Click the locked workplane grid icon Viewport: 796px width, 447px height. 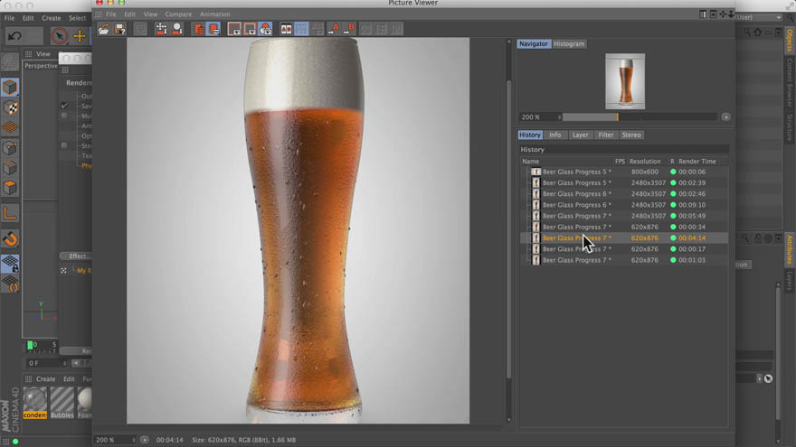pyautogui.click(x=10, y=263)
